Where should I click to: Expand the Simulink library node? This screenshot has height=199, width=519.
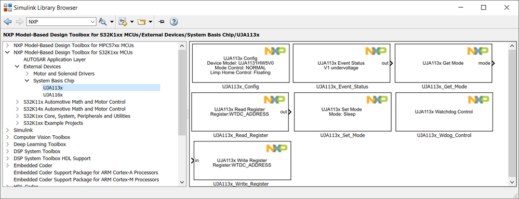[7, 130]
